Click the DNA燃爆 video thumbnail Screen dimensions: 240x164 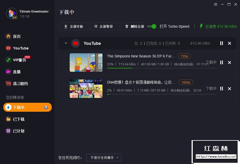[x=86, y=89]
